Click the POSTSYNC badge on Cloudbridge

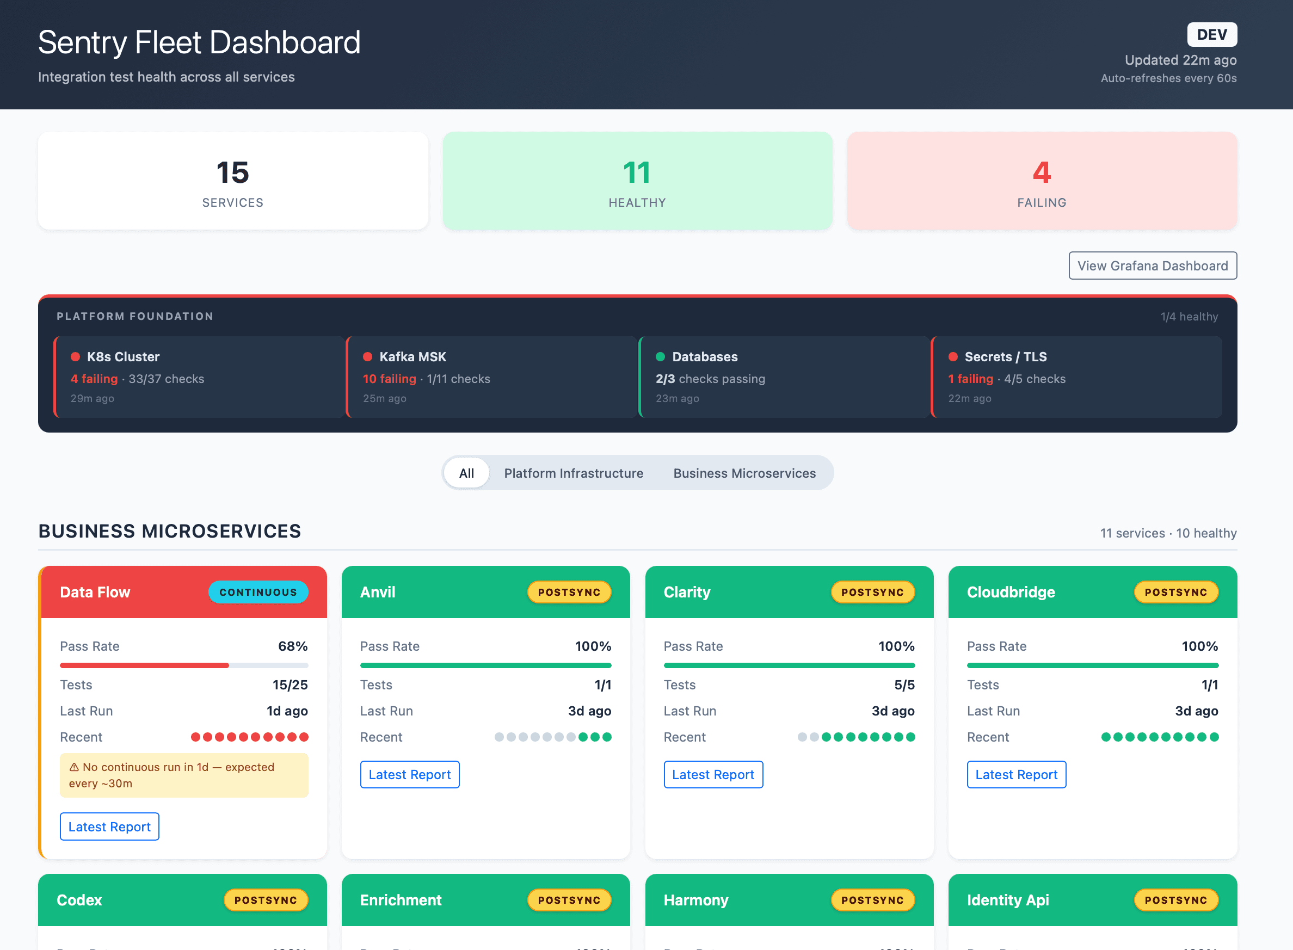(x=1175, y=592)
